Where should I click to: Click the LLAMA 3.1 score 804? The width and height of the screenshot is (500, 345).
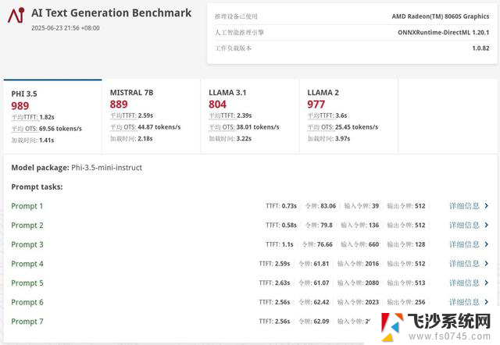pyautogui.click(x=217, y=104)
